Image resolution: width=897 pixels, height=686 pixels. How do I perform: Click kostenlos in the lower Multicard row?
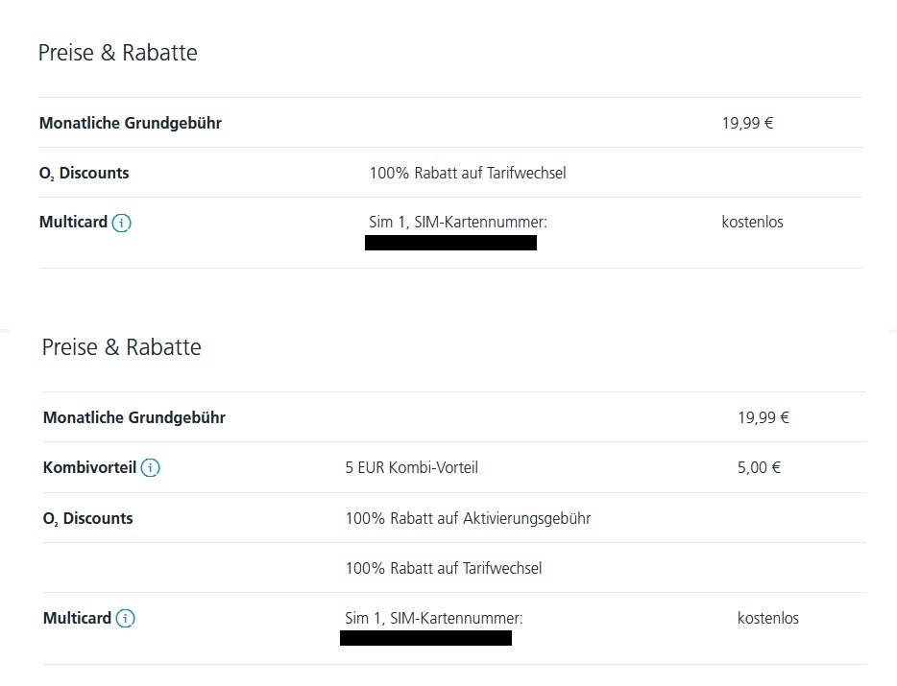tap(767, 618)
